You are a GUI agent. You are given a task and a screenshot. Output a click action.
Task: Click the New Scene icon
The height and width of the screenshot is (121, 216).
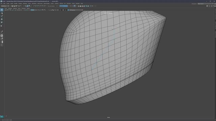pyautogui.click(x=12, y=6)
